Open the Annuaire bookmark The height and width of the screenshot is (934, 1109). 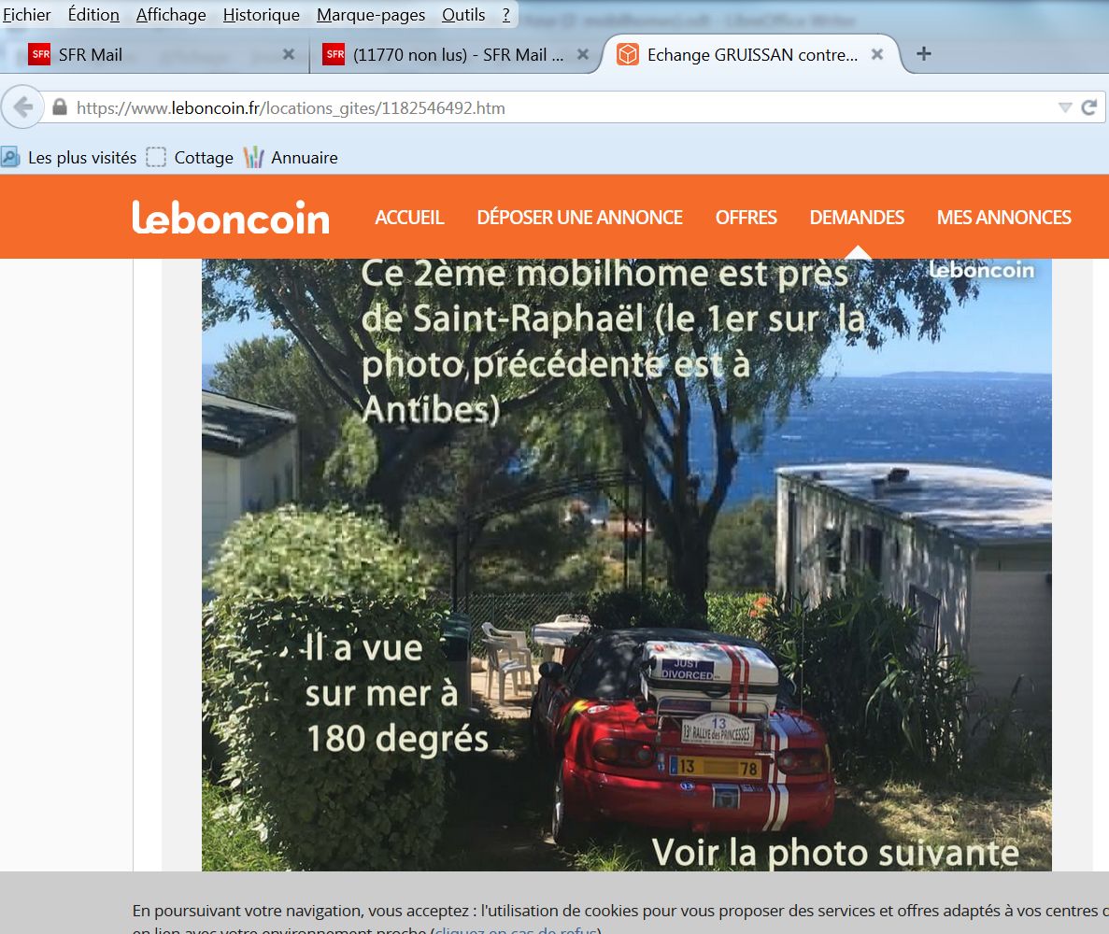[x=291, y=157]
